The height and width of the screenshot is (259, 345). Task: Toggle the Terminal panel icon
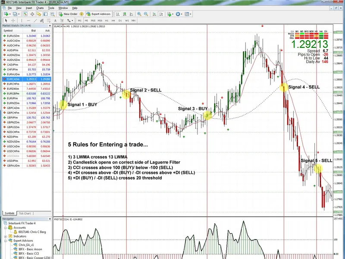click(46, 14)
